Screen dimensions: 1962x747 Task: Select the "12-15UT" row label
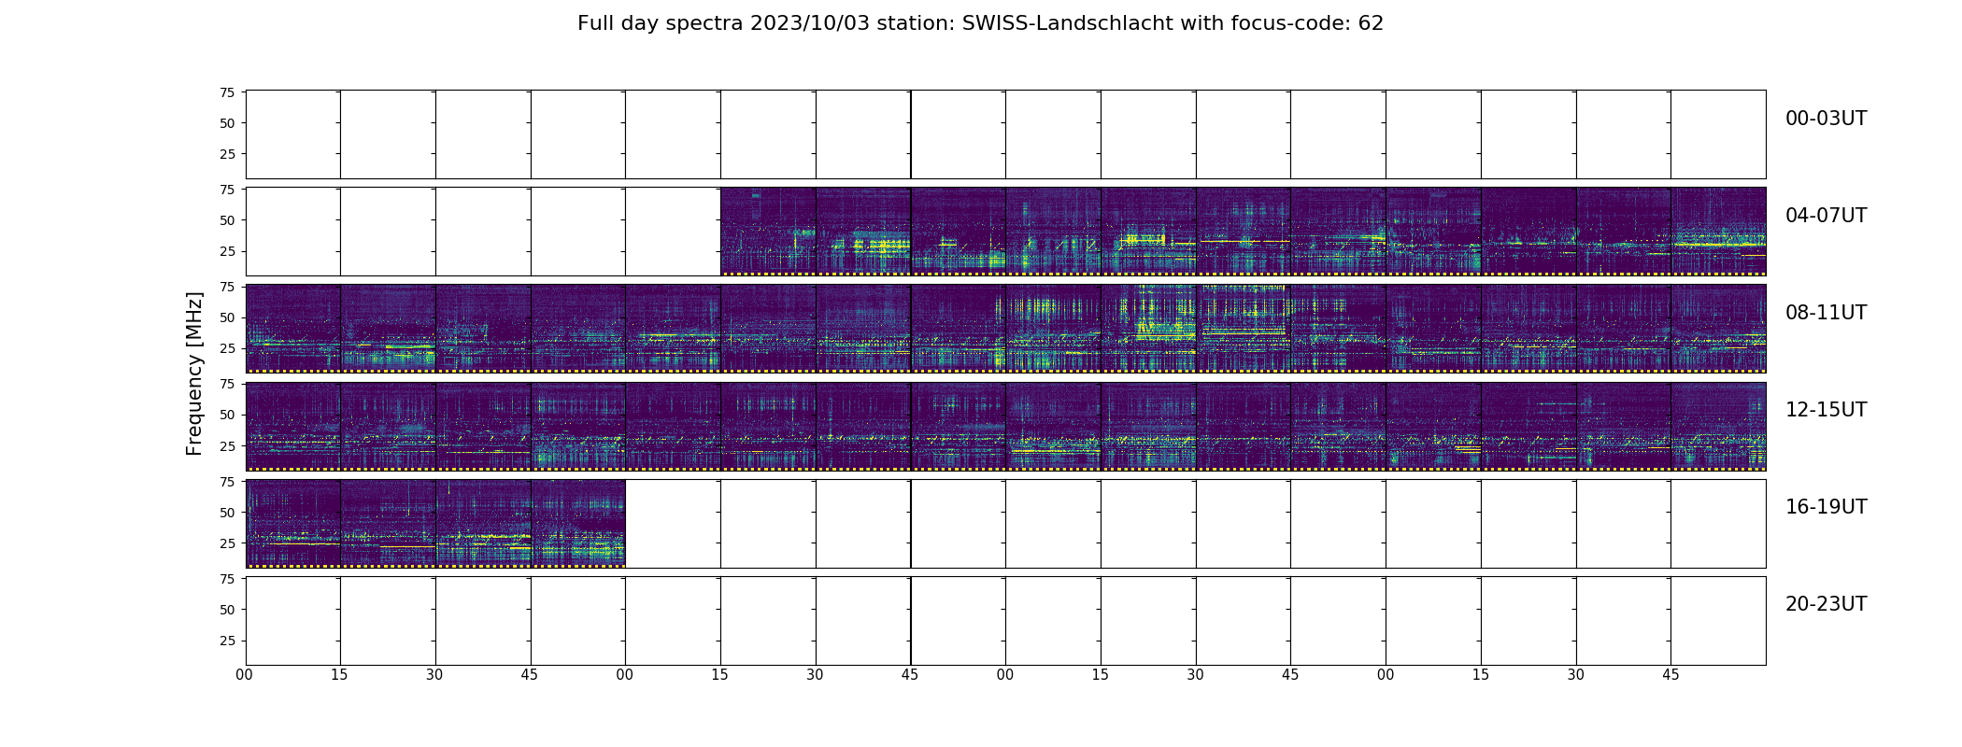(1826, 410)
